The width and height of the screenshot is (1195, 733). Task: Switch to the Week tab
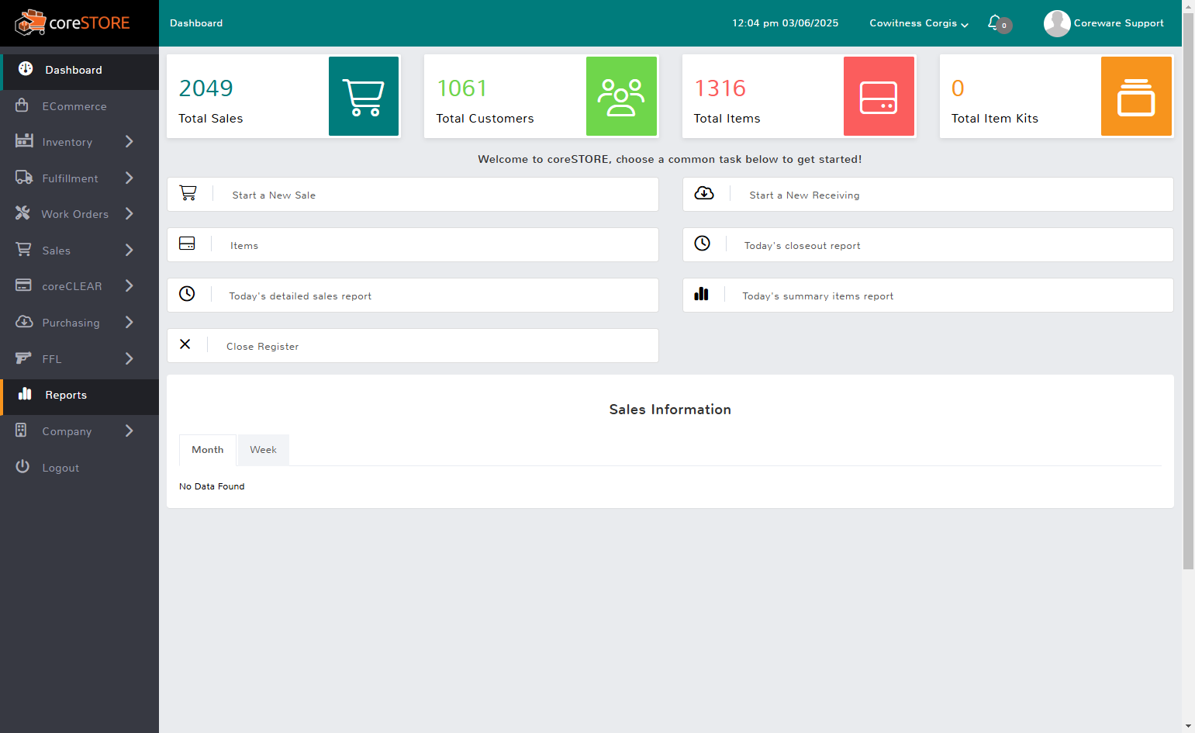(264, 450)
